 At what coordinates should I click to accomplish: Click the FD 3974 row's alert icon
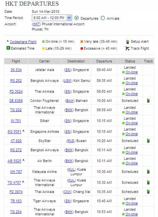[x=148, y=192]
